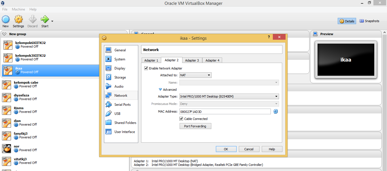Select the General settings category icon
The height and width of the screenshot is (171, 387).
[x=108, y=50]
